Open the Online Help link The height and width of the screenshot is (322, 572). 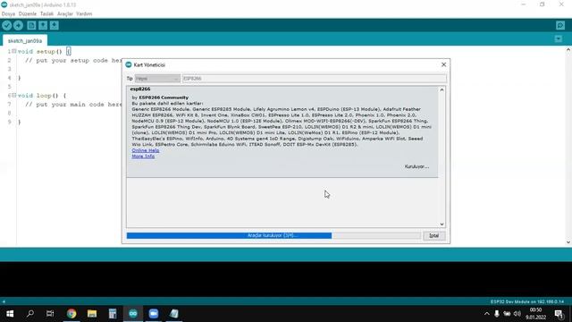coord(145,150)
